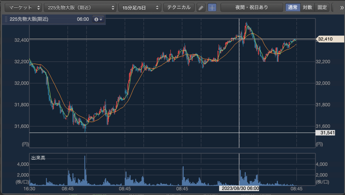
Task: Select the pencil drawing tool
Action: pyautogui.click(x=201, y=7)
